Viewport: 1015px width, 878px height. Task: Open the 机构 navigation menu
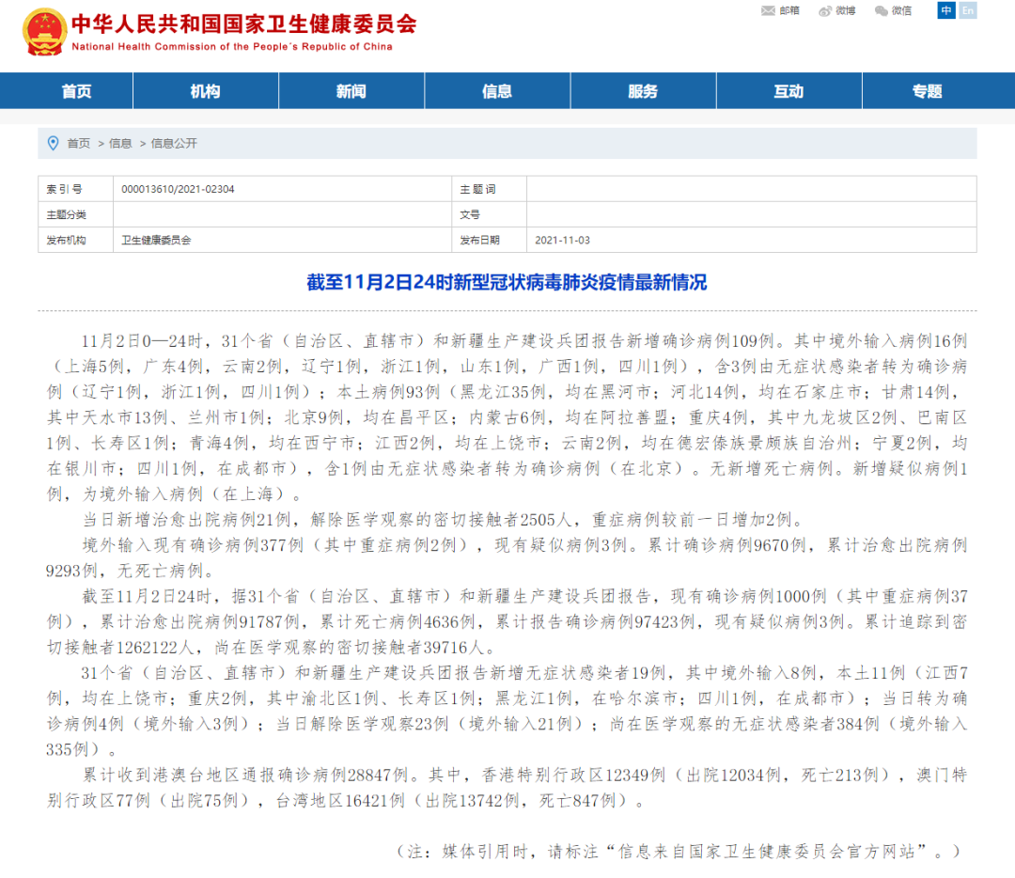[x=205, y=91]
